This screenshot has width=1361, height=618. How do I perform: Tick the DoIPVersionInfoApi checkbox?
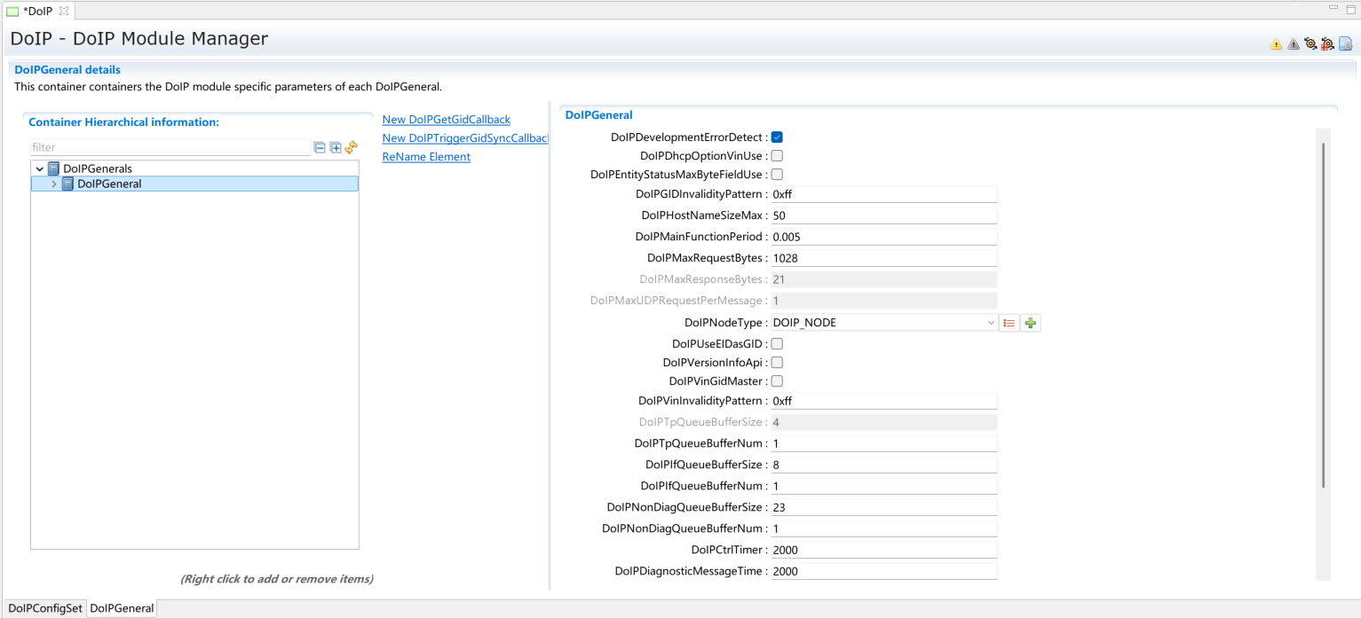[x=777, y=363]
